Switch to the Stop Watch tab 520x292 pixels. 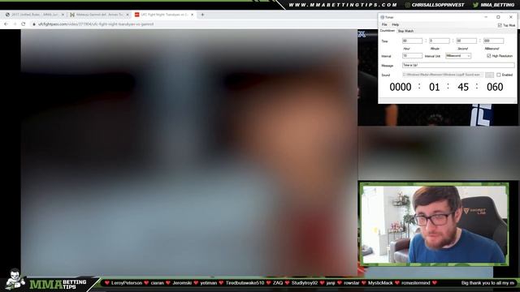coord(405,31)
